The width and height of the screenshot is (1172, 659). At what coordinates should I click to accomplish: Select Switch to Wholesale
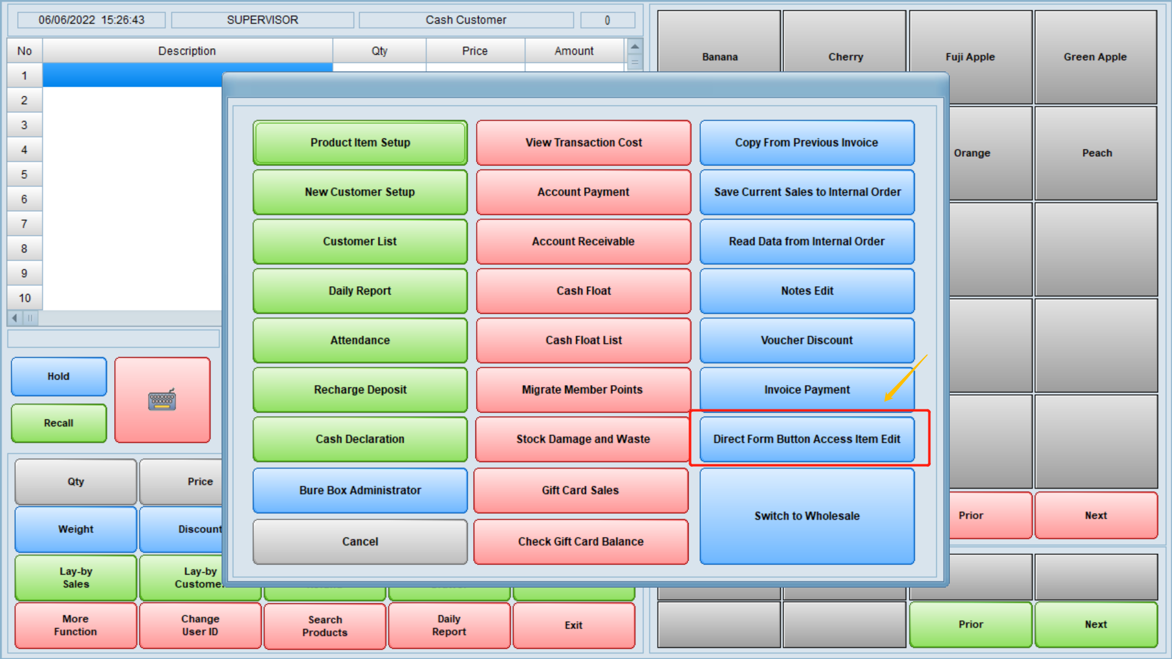807,516
